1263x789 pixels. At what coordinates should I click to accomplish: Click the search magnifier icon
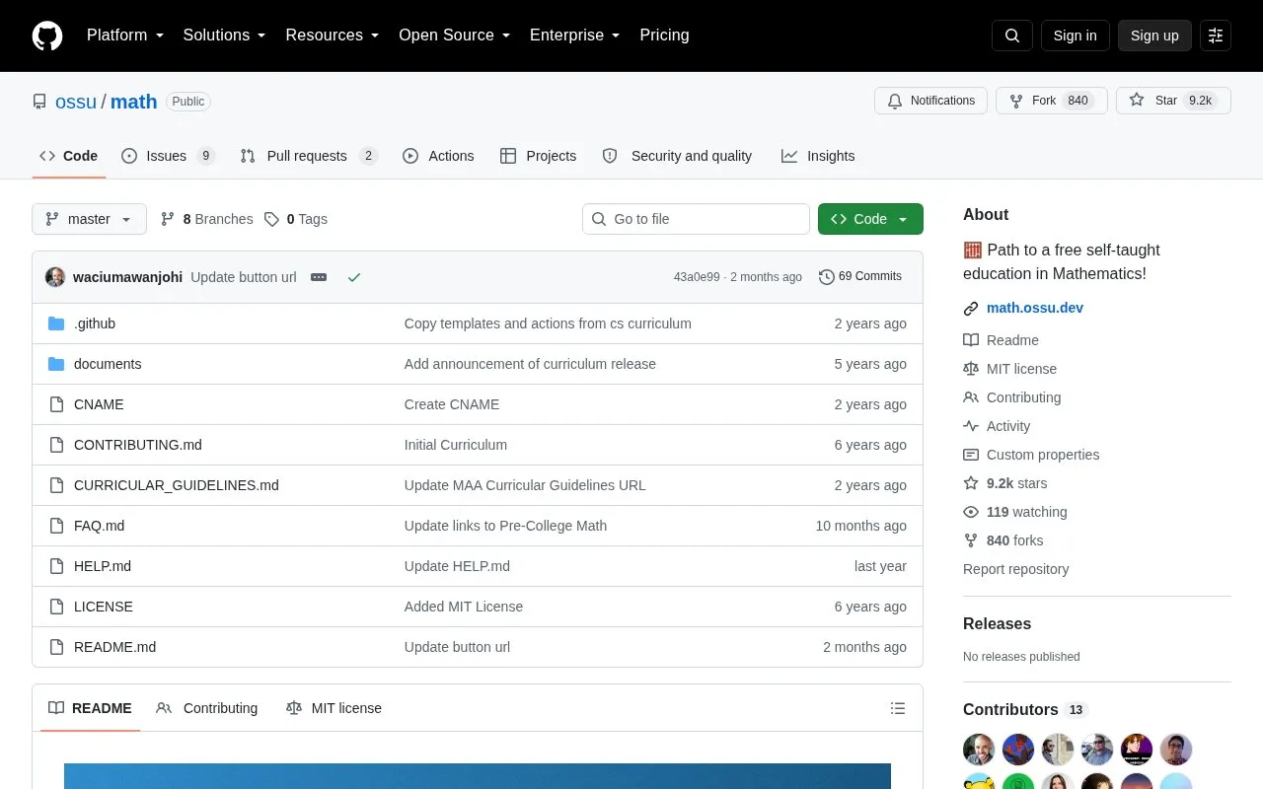click(x=1012, y=36)
